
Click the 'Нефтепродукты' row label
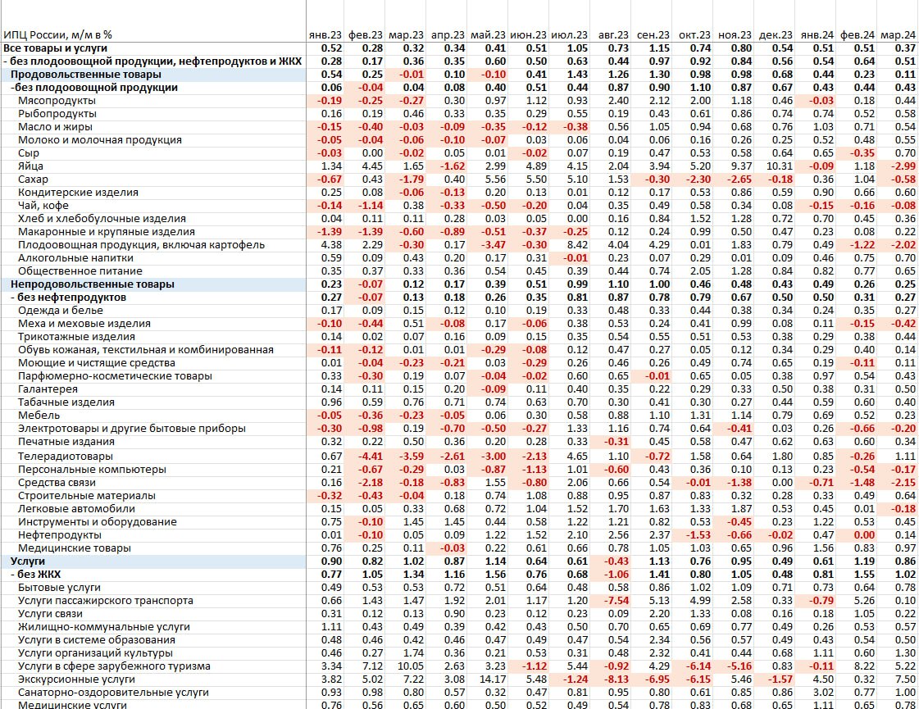pos(56,534)
